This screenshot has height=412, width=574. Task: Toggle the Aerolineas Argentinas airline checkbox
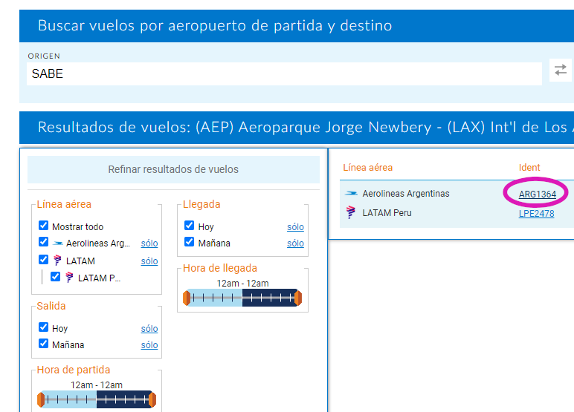[44, 243]
